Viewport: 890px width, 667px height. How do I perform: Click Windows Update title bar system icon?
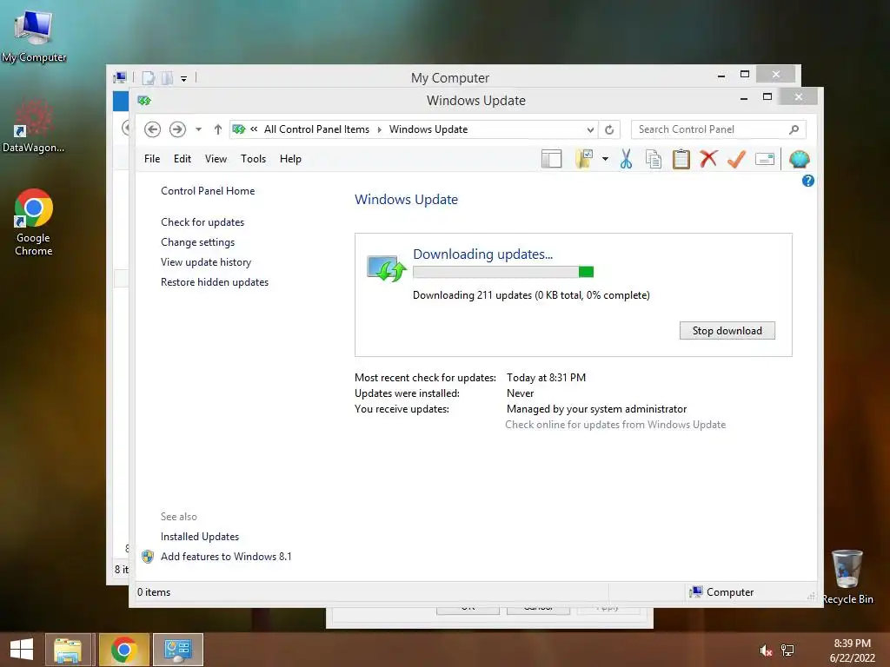[144, 101]
